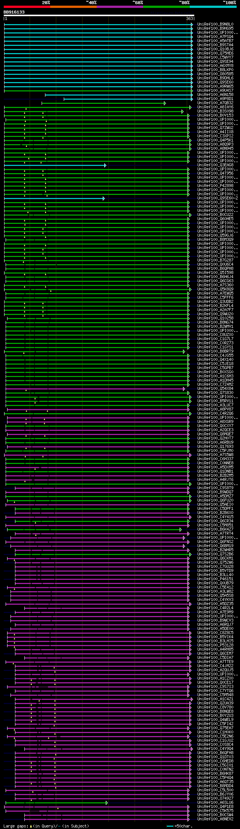Image resolution: width=240 pixels, height=829 pixels.
Task: Open hit UniRef100_Q3EAG8
Action: 215,165
